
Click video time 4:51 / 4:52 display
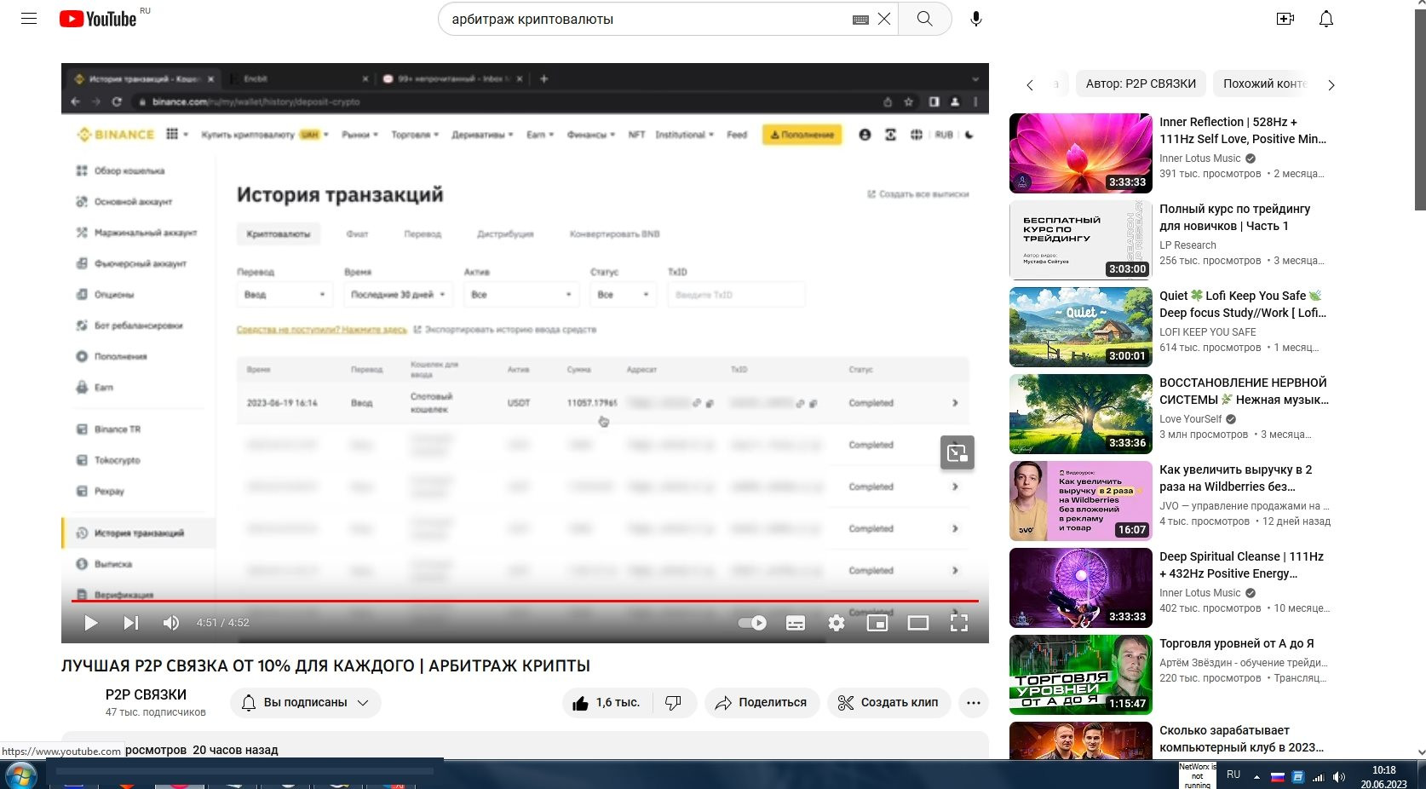click(x=223, y=623)
